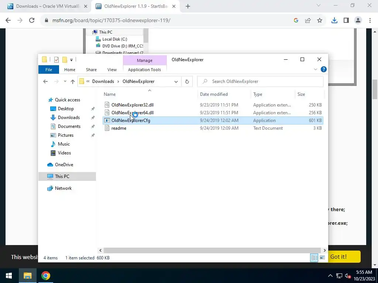Screen dimensions: 378x283
Task: Open the File tab in Explorer ribbon
Action: coord(49,70)
